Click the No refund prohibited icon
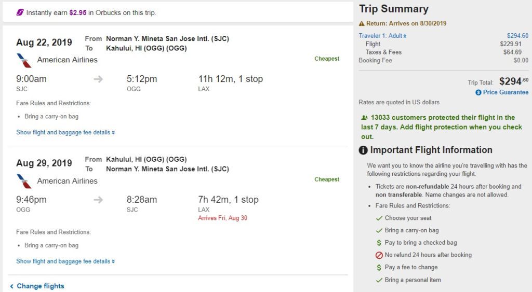This screenshot has height=292, width=532. (379, 255)
